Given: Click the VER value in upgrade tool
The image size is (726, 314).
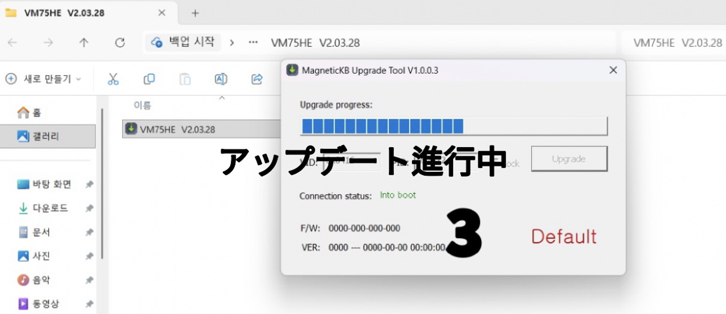Looking at the screenshot, I should point(387,247).
